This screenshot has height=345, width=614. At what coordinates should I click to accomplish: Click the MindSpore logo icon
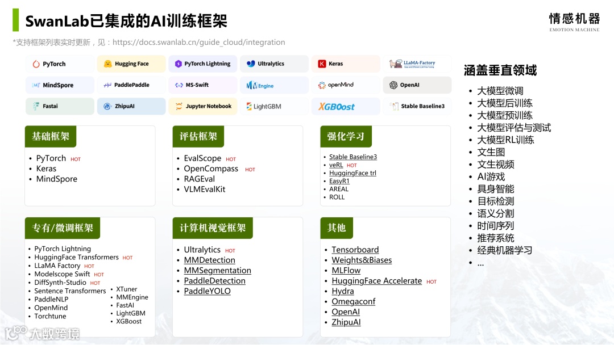(x=36, y=85)
